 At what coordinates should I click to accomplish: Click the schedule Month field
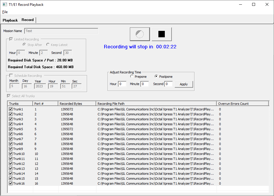pos(15,86)
